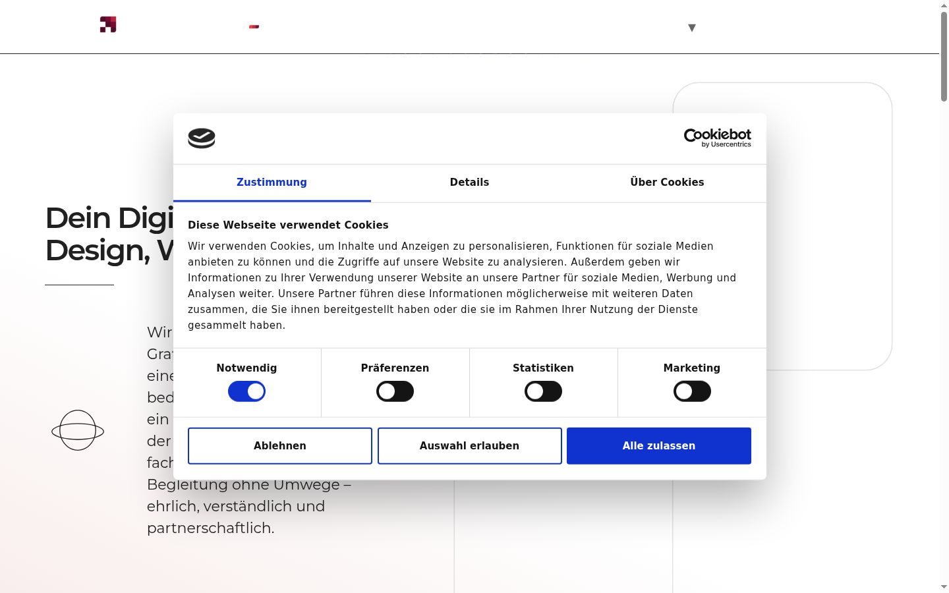Open the Über Cookies tab
The height and width of the screenshot is (593, 949).
(667, 183)
